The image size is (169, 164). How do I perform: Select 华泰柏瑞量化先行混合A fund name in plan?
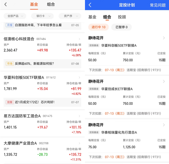click(119, 132)
